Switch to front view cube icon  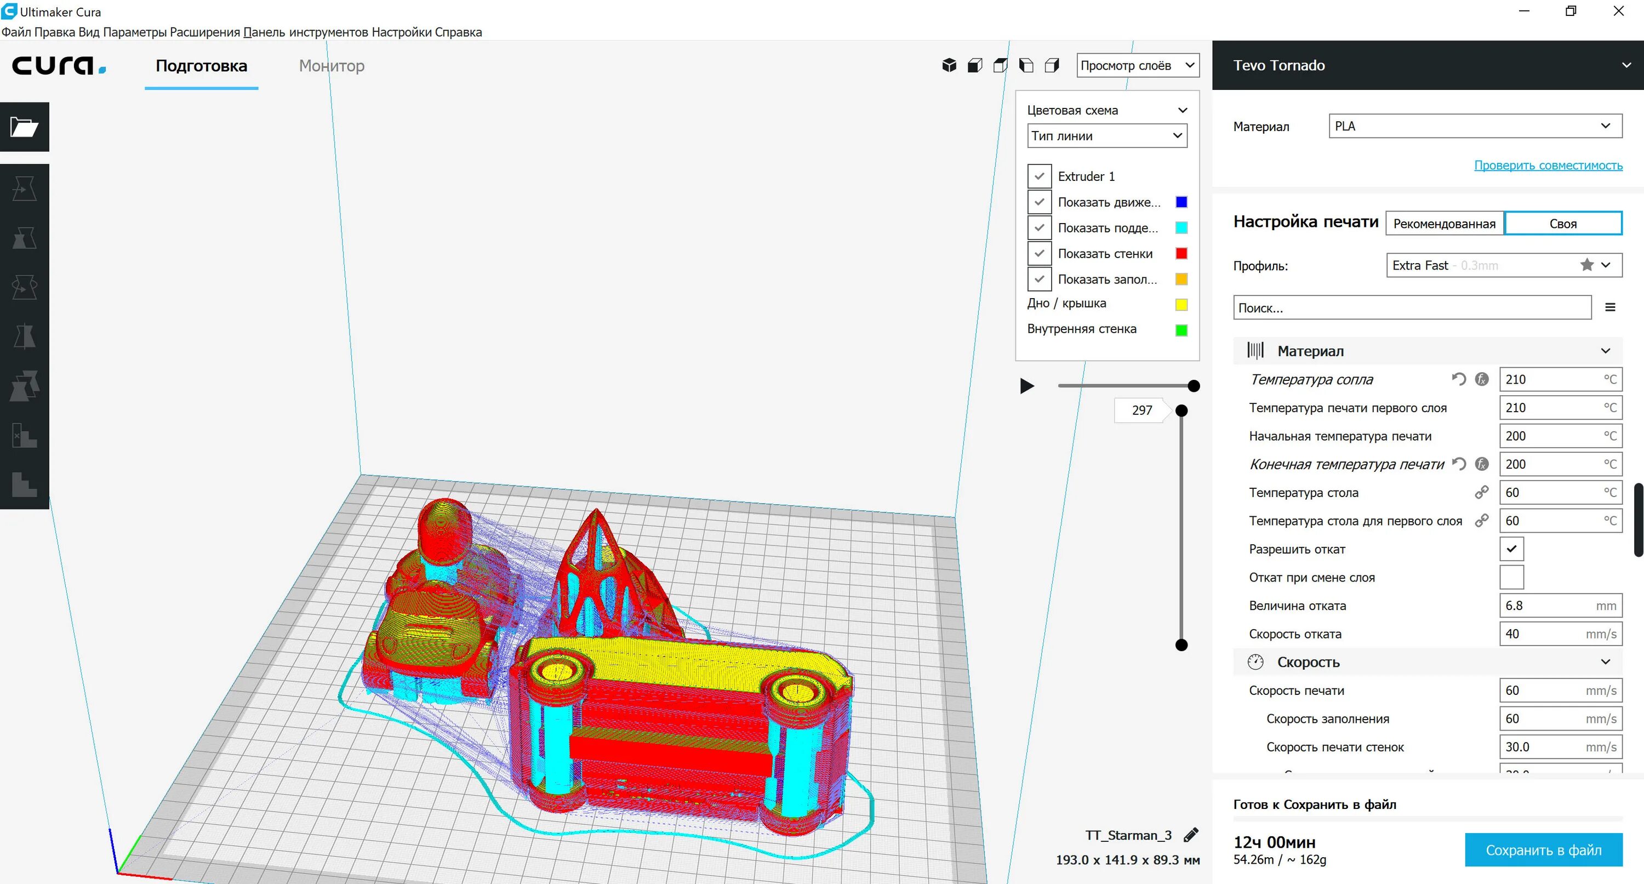[974, 65]
